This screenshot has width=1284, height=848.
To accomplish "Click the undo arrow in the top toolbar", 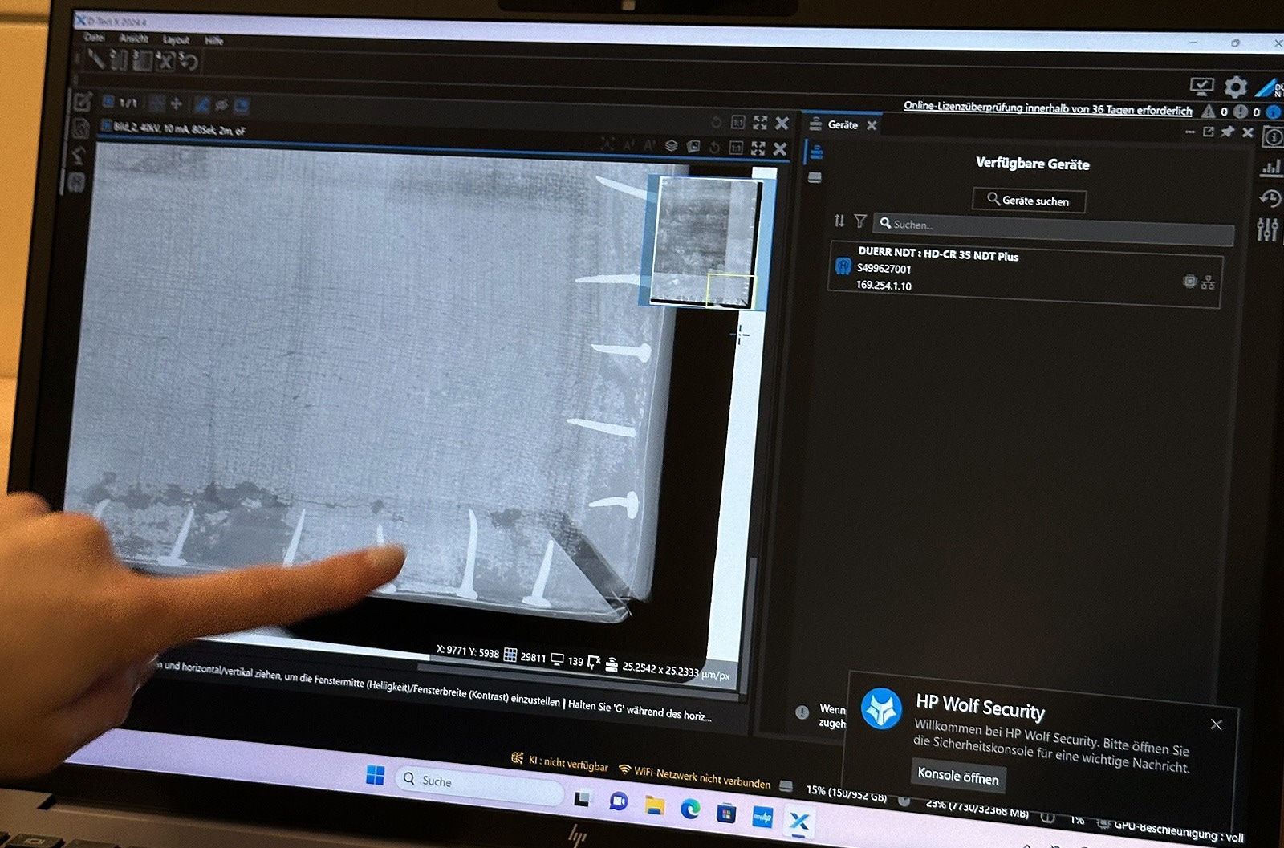I will pos(189,61).
